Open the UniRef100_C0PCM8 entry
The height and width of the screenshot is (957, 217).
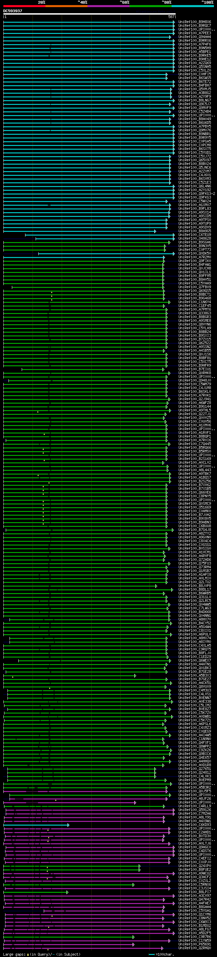click(x=195, y=145)
